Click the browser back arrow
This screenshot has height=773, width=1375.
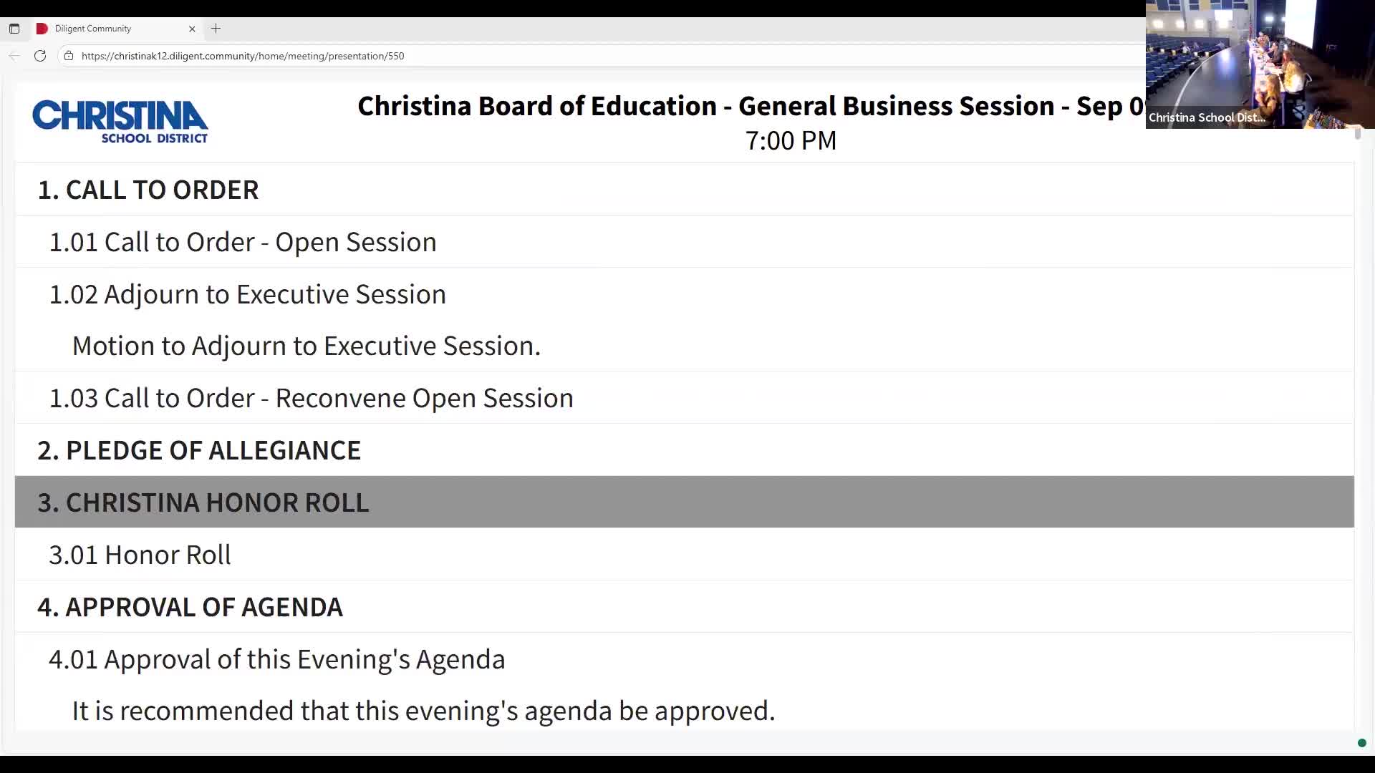(x=14, y=56)
